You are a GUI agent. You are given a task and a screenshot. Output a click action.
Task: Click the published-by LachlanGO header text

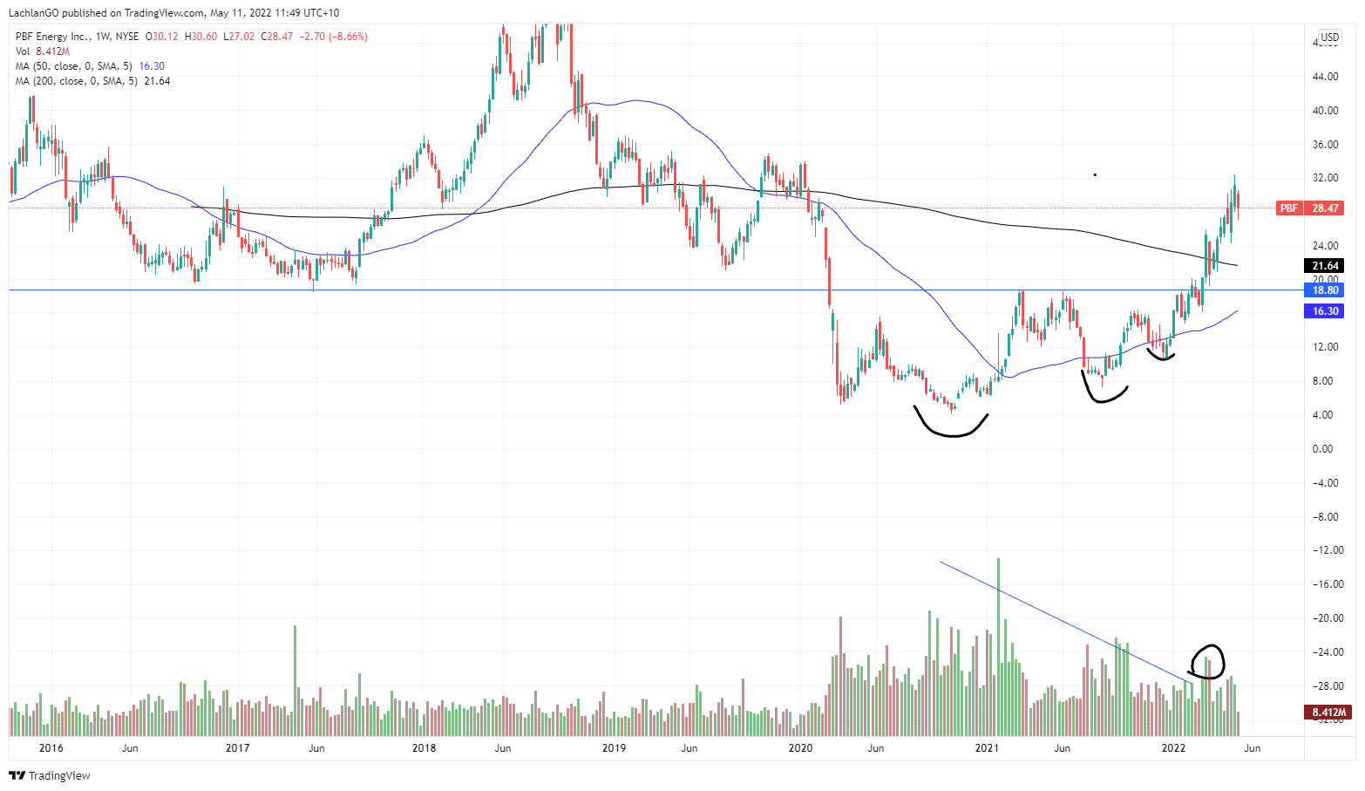(x=173, y=13)
